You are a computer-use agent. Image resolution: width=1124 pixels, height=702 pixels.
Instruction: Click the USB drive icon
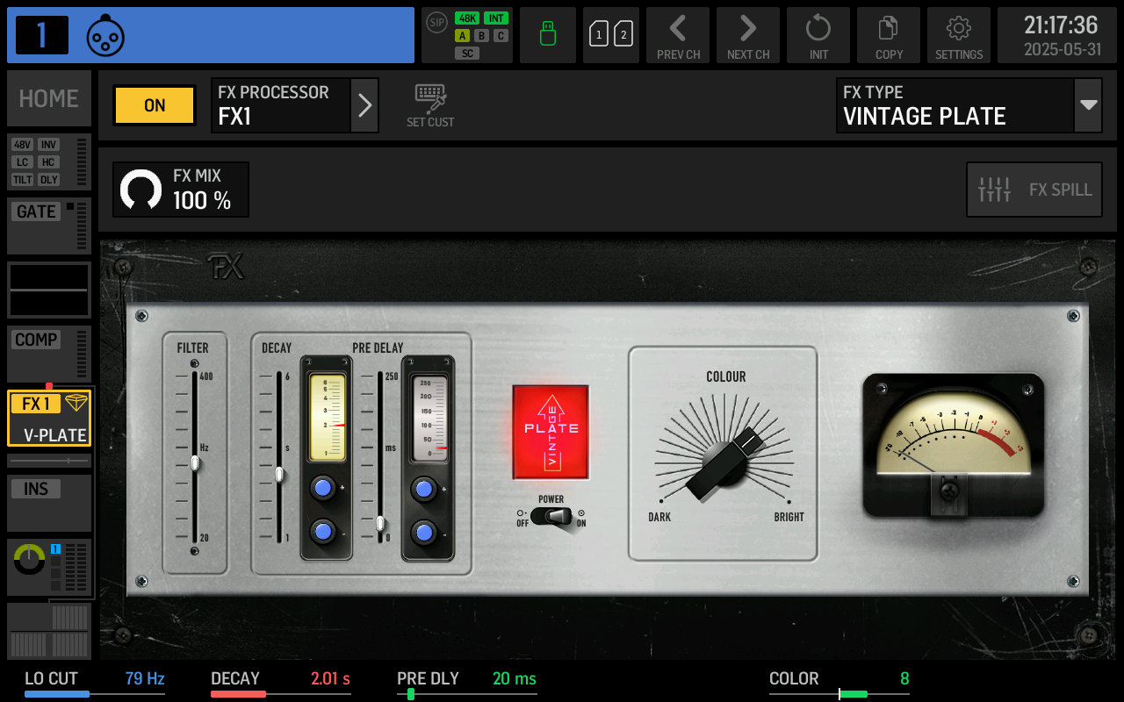click(x=548, y=35)
